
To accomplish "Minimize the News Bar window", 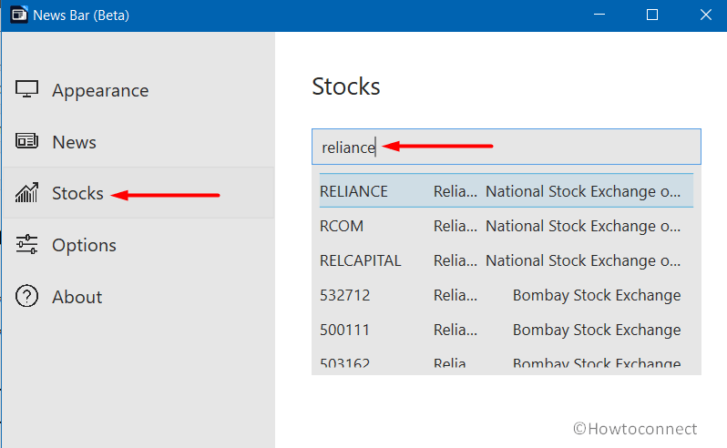I will click(599, 15).
